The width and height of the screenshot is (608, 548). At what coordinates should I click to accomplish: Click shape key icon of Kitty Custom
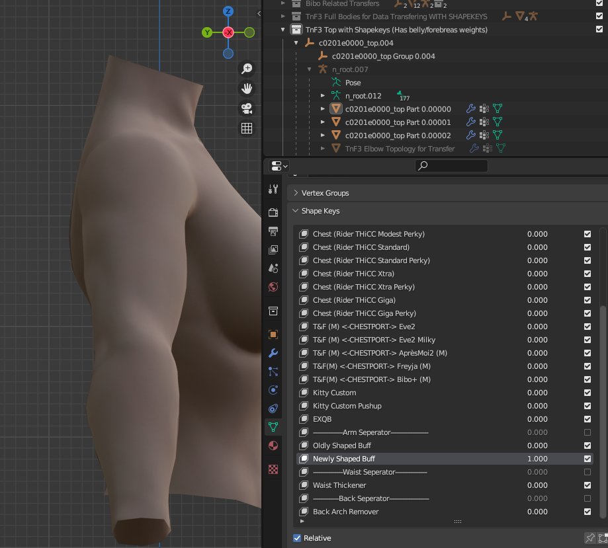pos(304,393)
